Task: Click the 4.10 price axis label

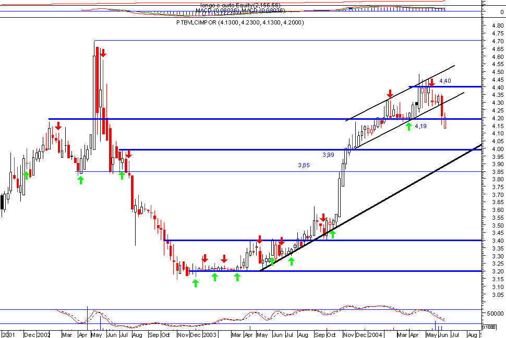Action: tap(498, 133)
